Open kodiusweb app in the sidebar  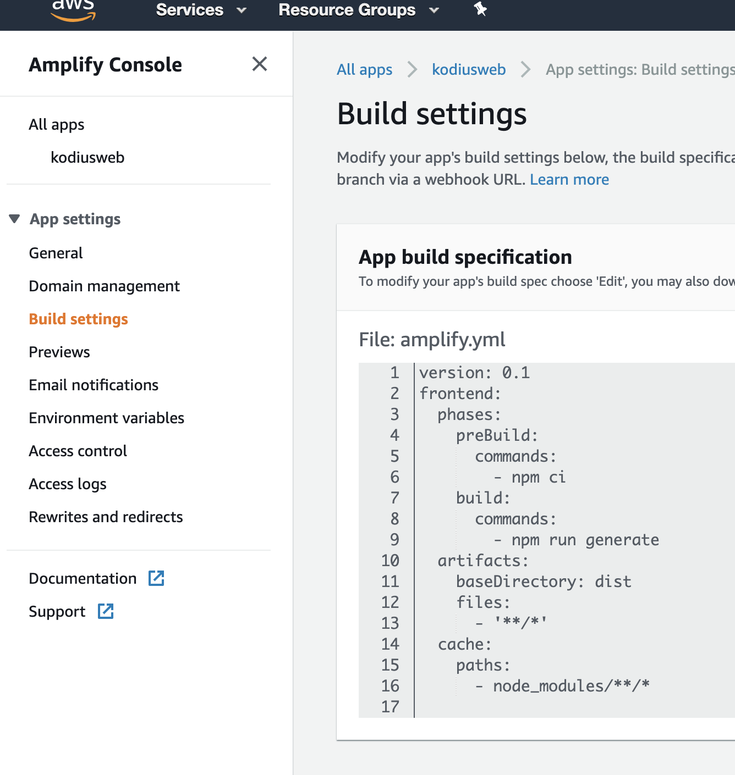[87, 158]
